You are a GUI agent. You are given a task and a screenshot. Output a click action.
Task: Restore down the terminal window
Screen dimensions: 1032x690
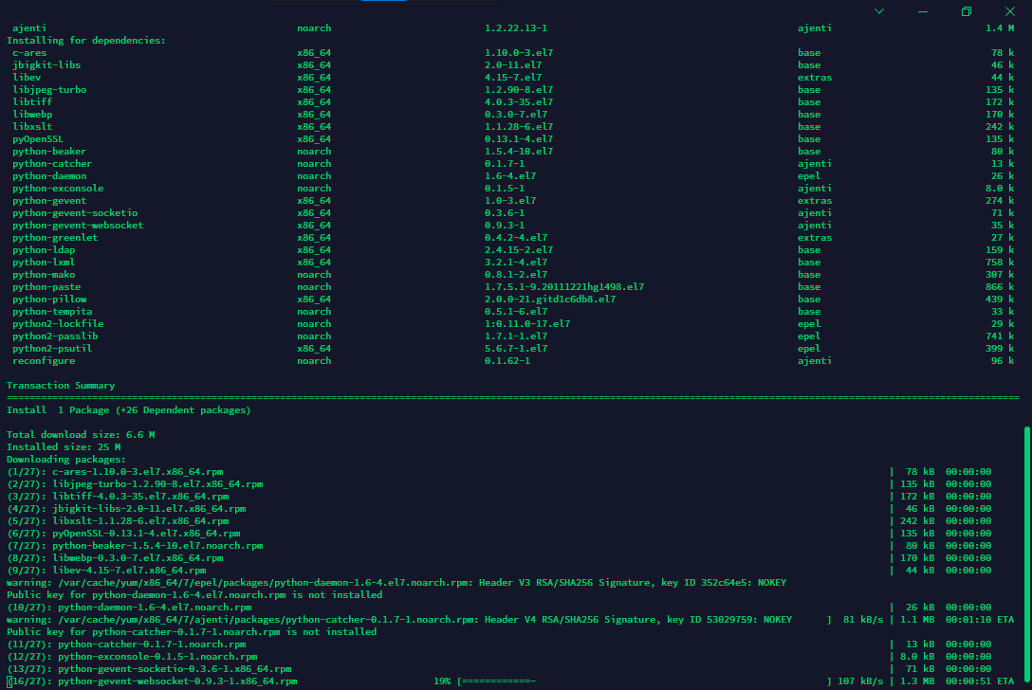(967, 11)
